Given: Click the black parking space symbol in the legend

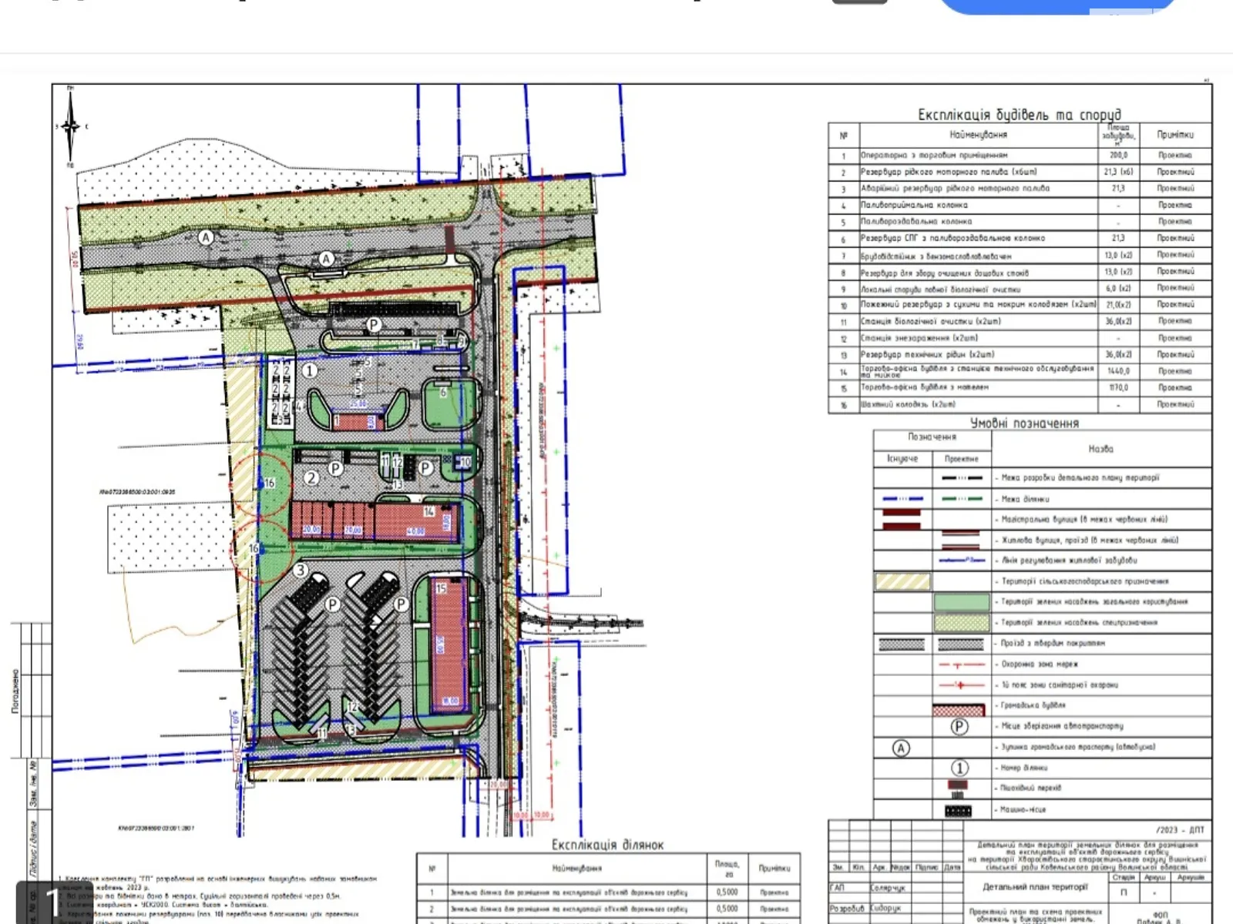Looking at the screenshot, I should pyautogui.click(x=958, y=810).
